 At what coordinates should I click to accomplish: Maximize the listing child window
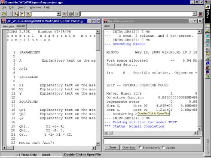coord(94,21)
